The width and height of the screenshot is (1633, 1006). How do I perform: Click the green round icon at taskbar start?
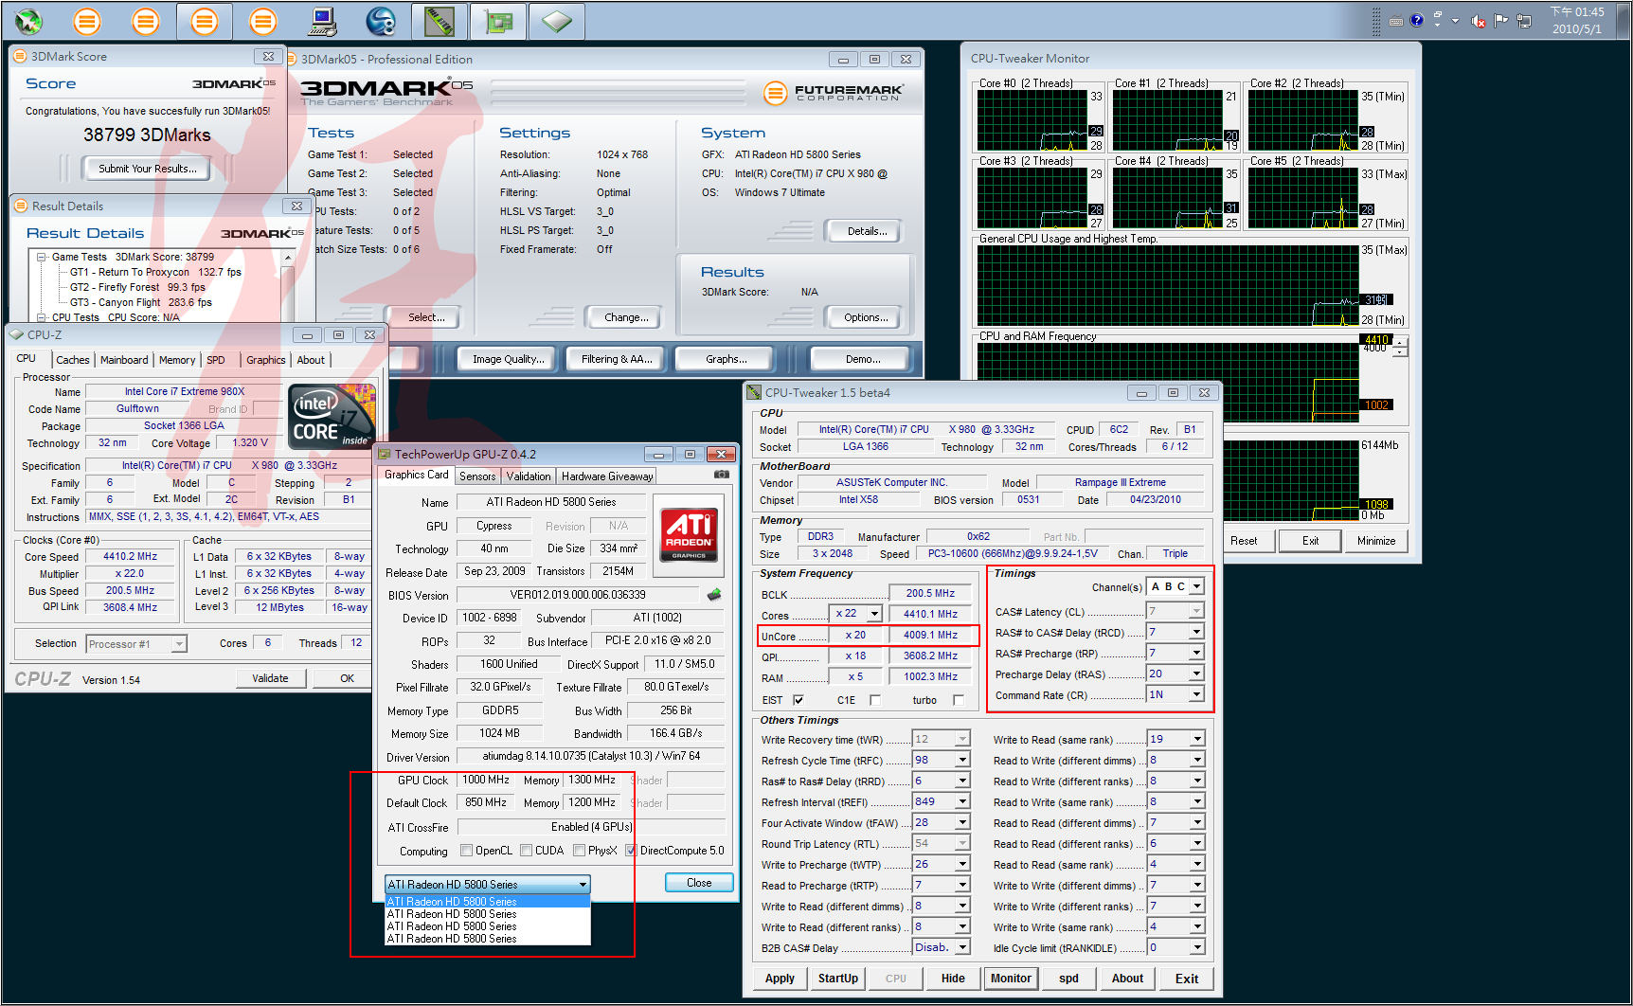pos(27,20)
